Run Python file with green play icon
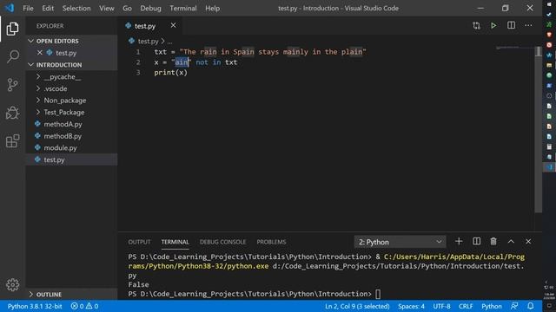Viewport: 556px width, 312px height. [x=493, y=25]
